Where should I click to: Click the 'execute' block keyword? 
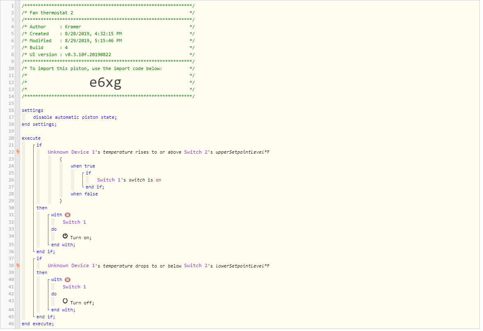(x=31, y=138)
